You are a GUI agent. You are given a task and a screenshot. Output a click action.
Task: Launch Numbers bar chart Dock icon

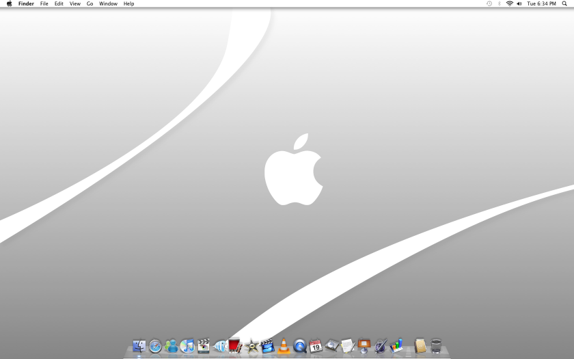pos(396,346)
